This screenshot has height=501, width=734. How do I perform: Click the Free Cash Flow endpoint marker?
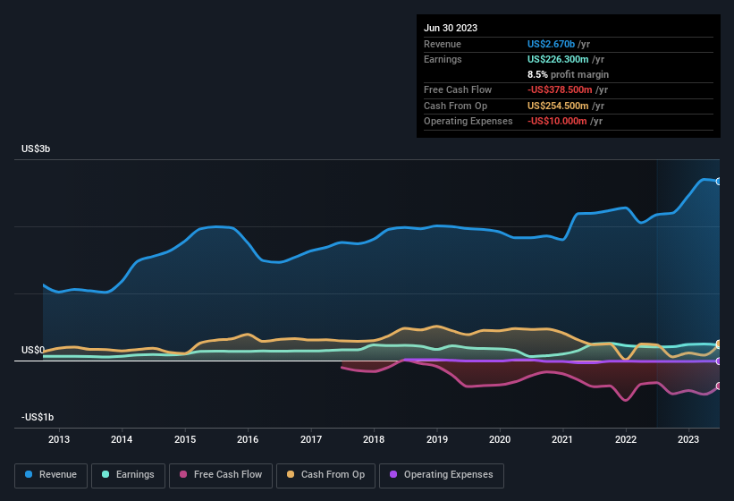click(719, 386)
